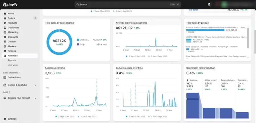Click the Sidekick icon in top bar

209,5
